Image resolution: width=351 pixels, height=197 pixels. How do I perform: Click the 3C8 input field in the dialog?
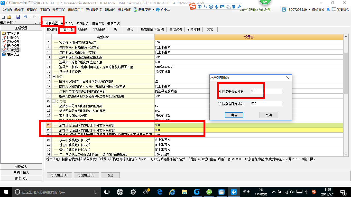266,91
